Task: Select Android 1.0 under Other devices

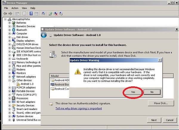Action: (x=27, y=84)
